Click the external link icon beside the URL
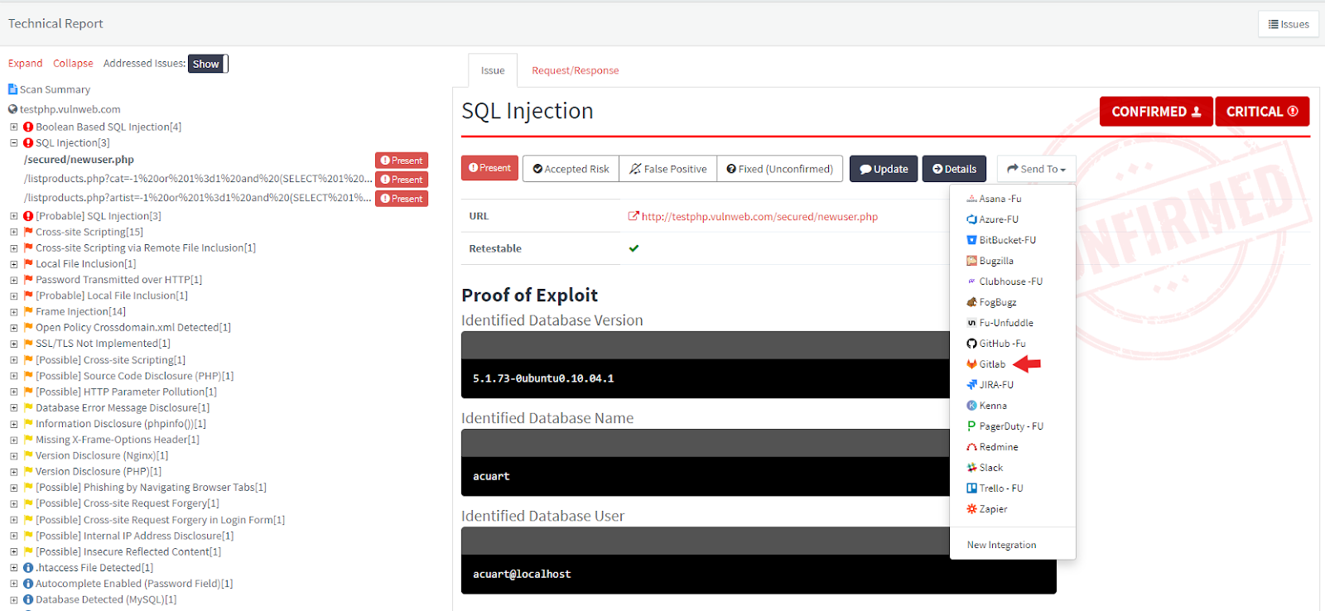The image size is (1325, 611). pos(634,216)
